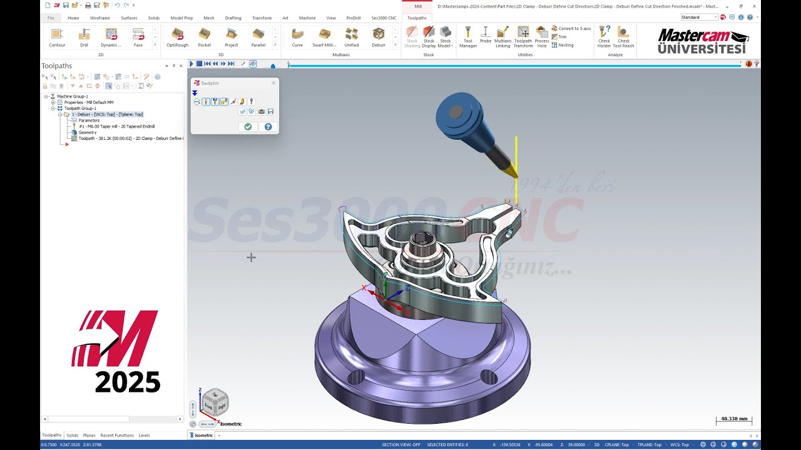Select the Project toolpath
Screen dimensions: 801x450
(232, 37)
